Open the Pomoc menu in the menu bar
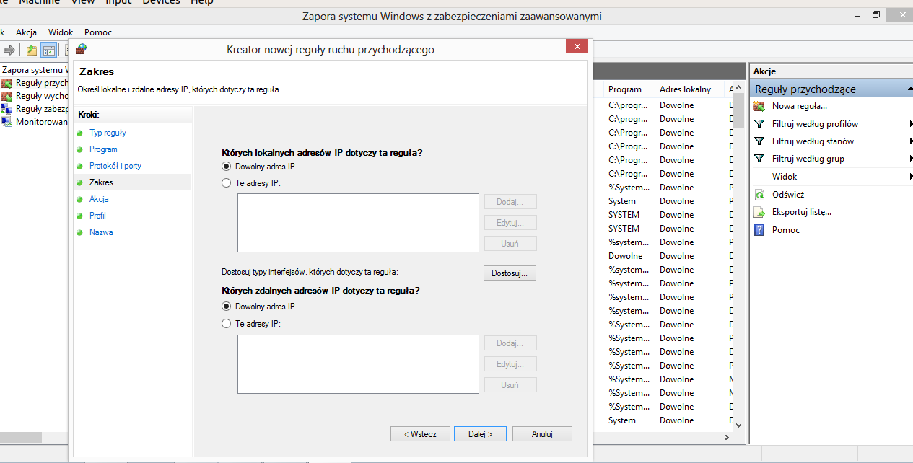 (x=98, y=32)
